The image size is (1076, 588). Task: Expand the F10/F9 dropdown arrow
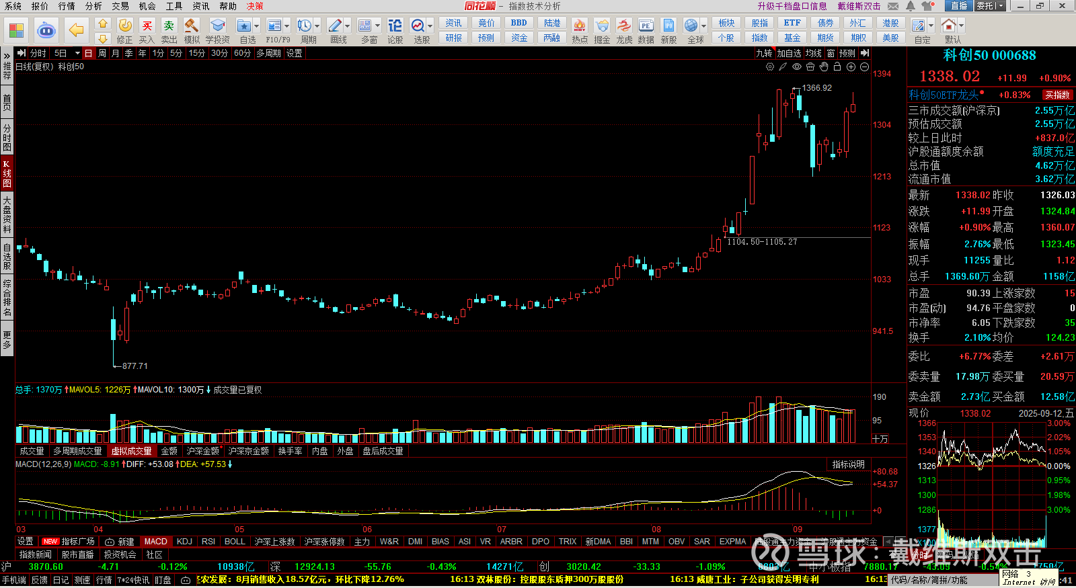coord(287,26)
